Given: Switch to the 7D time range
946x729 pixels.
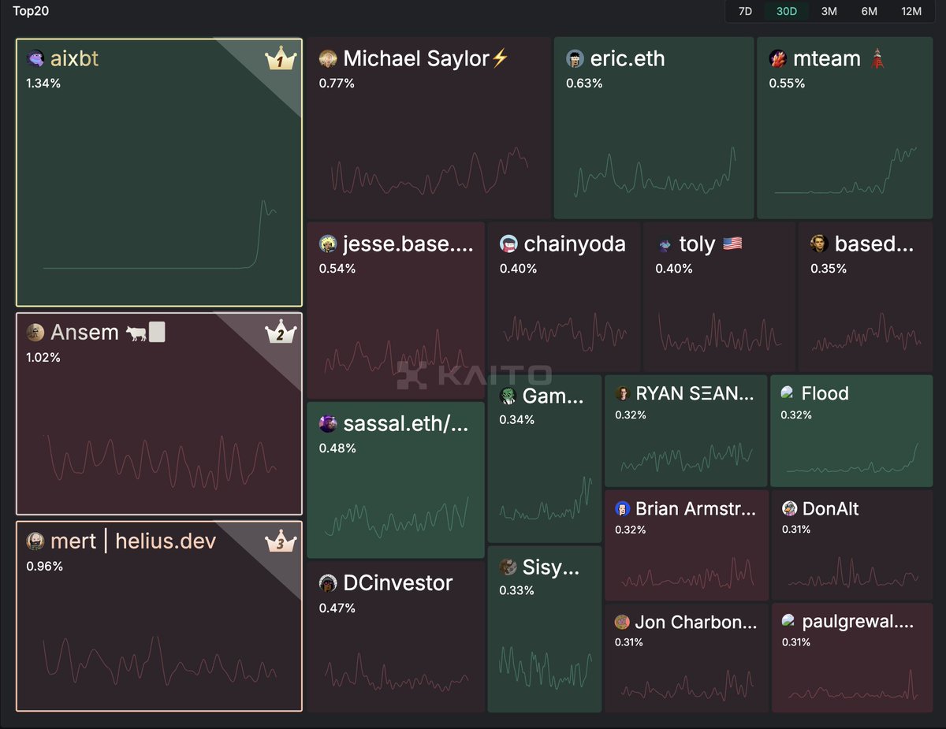Looking at the screenshot, I should [x=745, y=11].
